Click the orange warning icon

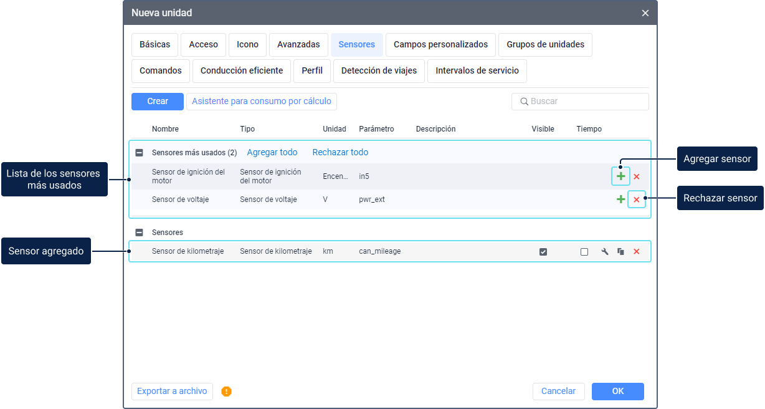coord(226,392)
